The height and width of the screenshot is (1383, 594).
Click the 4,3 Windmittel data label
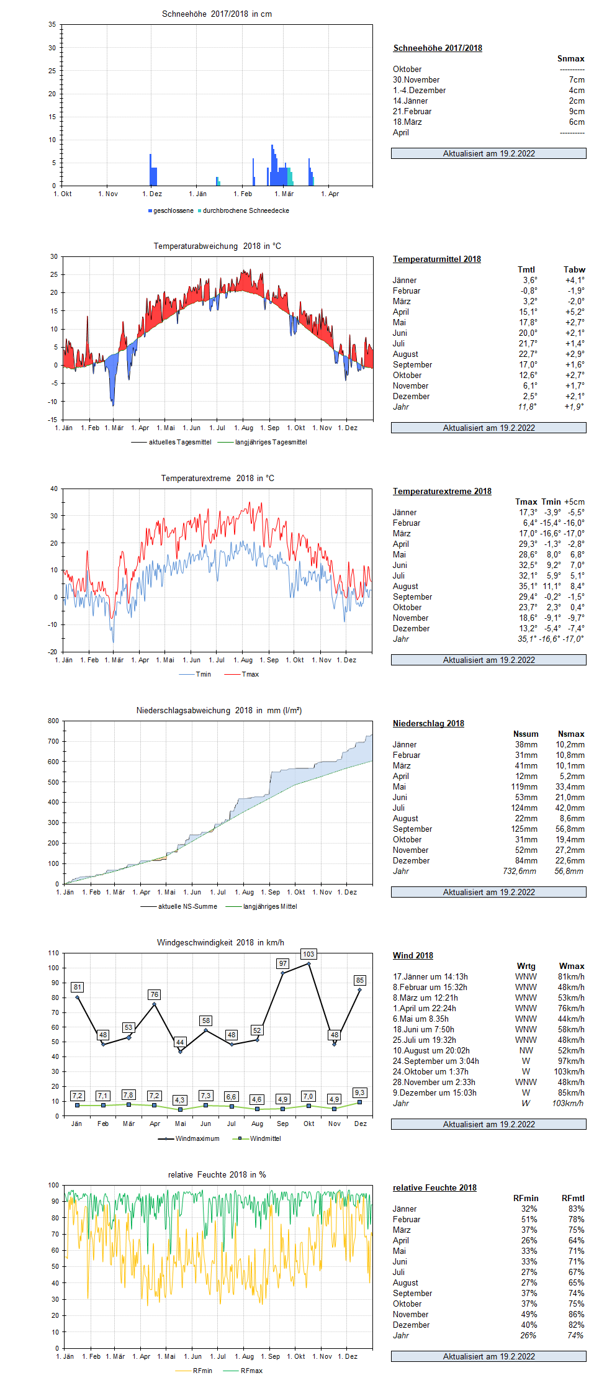[180, 1100]
